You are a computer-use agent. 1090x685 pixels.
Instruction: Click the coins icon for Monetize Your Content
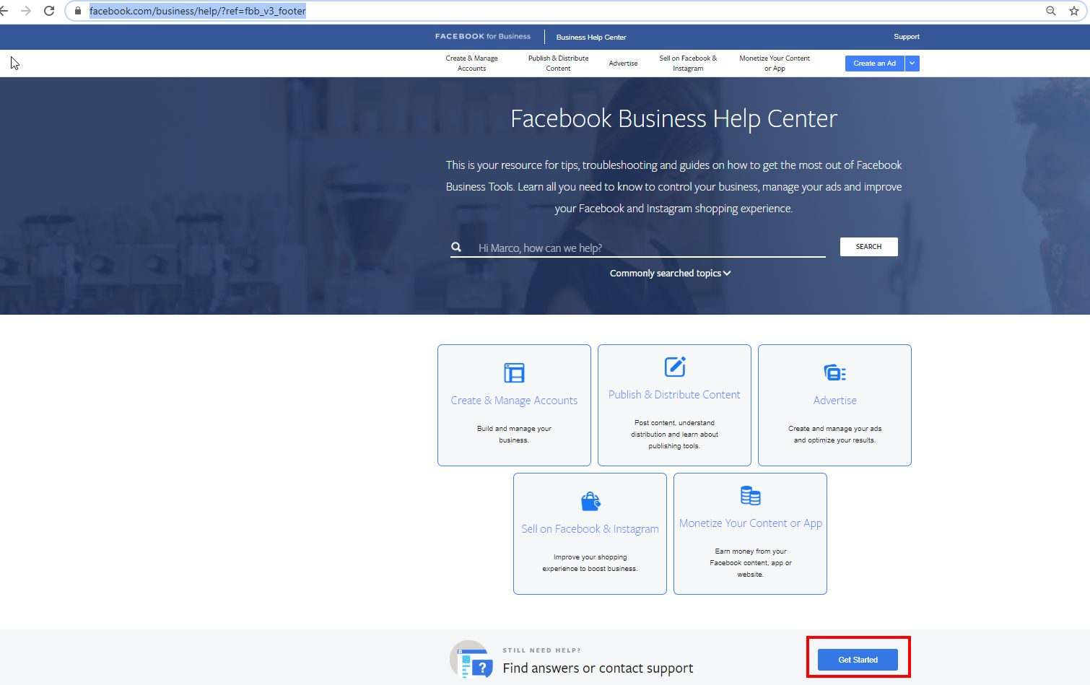point(750,495)
